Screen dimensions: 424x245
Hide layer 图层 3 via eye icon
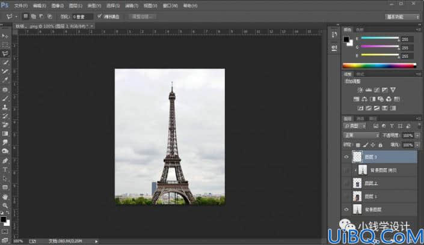tap(346, 157)
